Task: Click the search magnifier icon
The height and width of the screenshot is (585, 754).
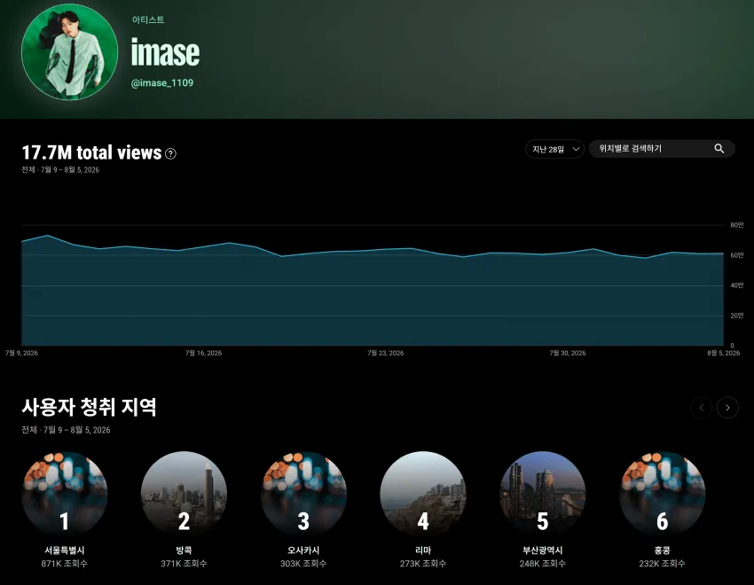Action: click(x=719, y=149)
